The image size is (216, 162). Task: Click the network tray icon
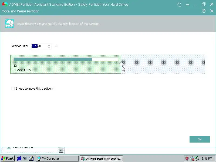[192, 158]
